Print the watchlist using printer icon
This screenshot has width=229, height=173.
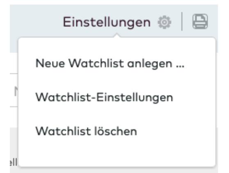click(200, 21)
